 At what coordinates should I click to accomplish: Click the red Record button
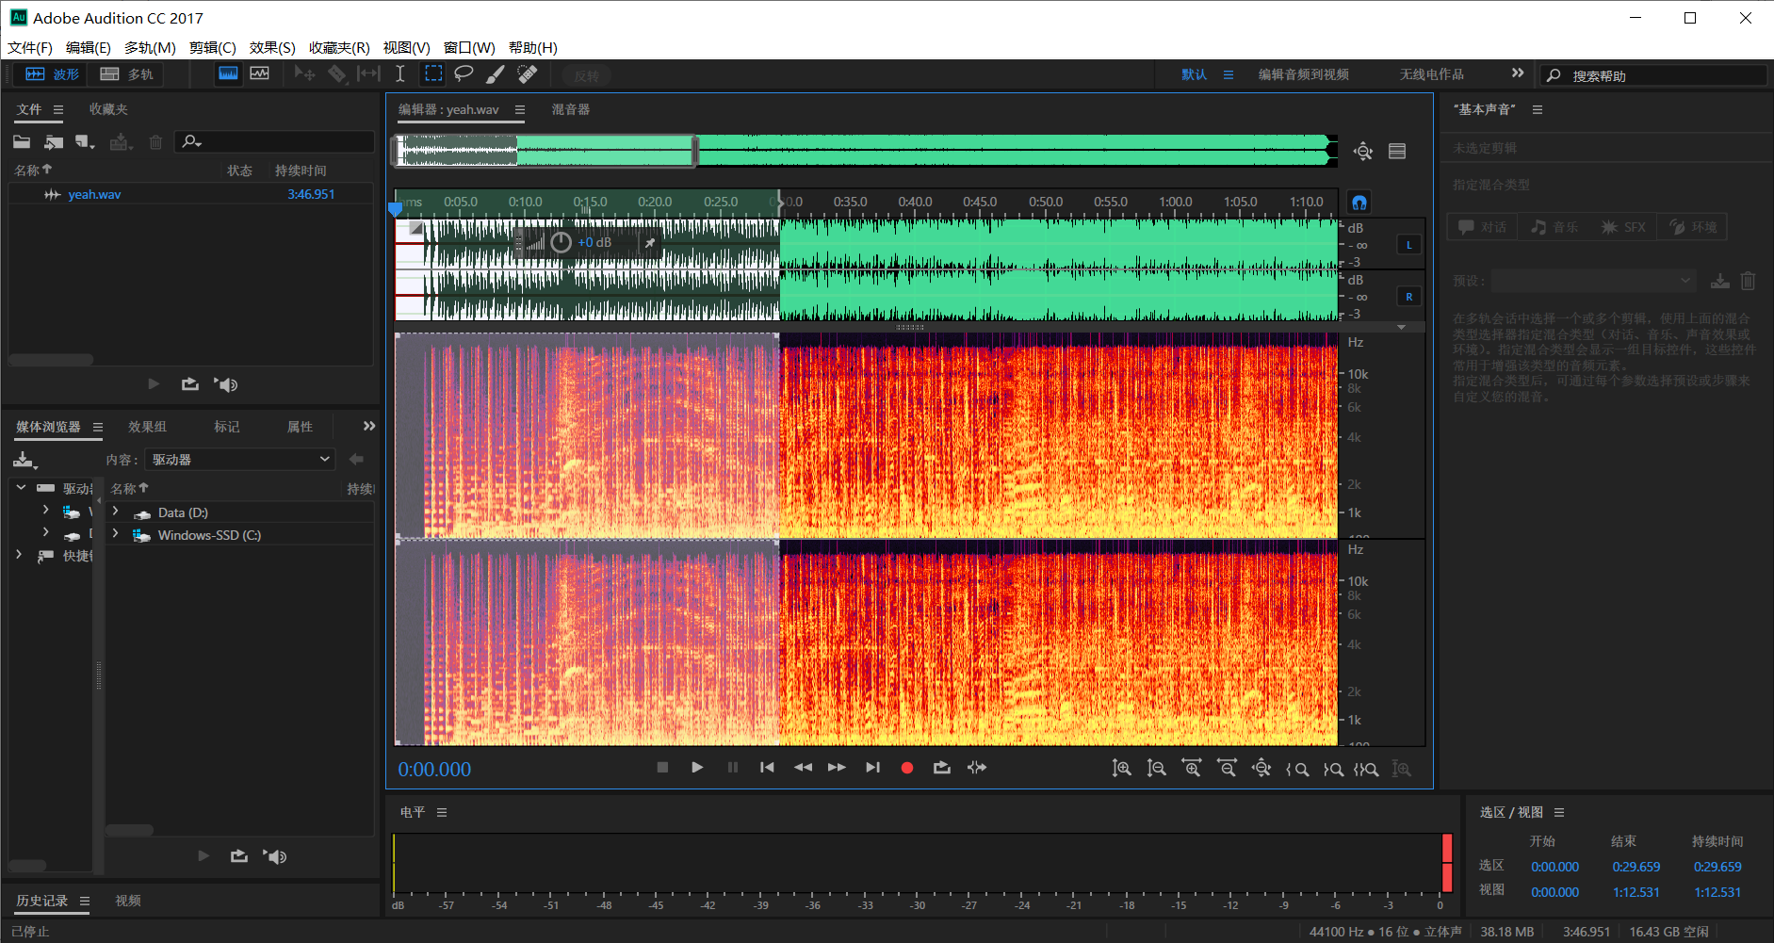(x=906, y=768)
